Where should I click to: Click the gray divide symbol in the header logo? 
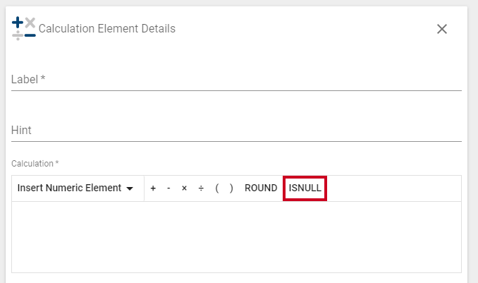tap(18, 35)
